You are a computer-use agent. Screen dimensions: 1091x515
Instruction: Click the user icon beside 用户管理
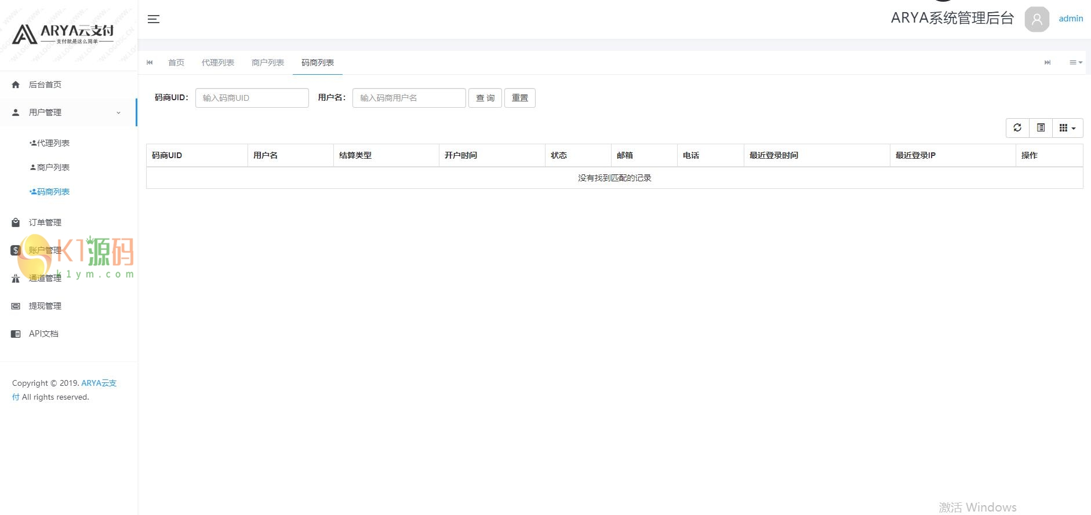tap(16, 112)
